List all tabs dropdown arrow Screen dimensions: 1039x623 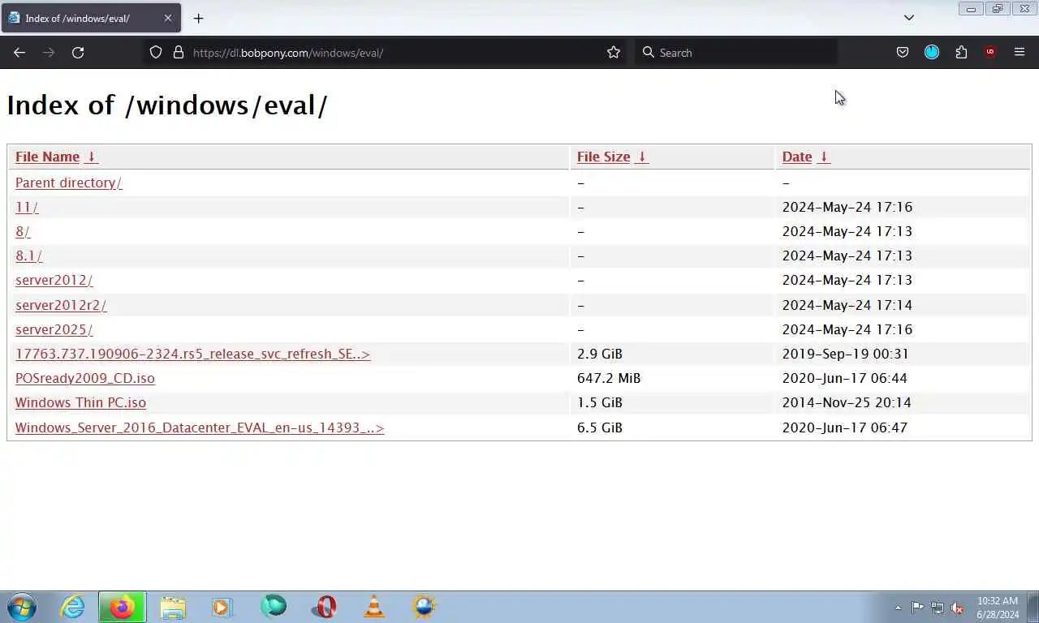[x=909, y=17]
